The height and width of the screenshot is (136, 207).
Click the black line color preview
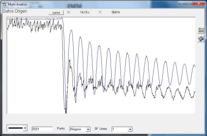[x=15, y=128]
